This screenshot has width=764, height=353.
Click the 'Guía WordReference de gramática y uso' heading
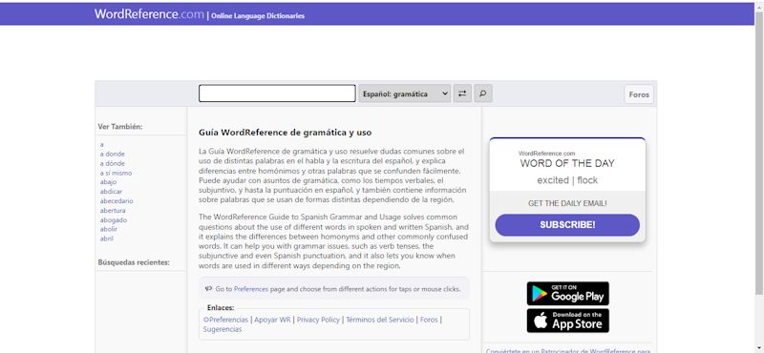(285, 133)
